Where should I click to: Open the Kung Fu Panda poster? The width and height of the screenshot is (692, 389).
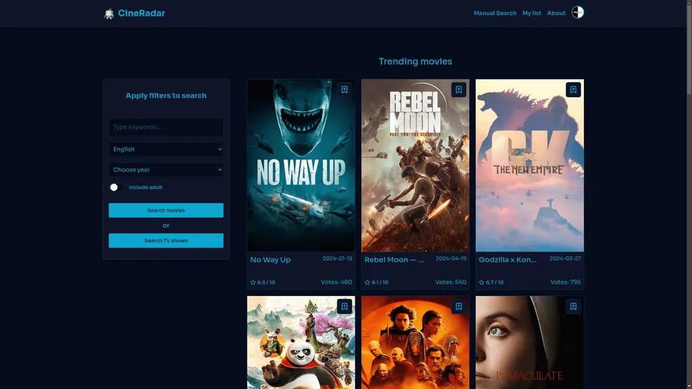pyautogui.click(x=301, y=342)
